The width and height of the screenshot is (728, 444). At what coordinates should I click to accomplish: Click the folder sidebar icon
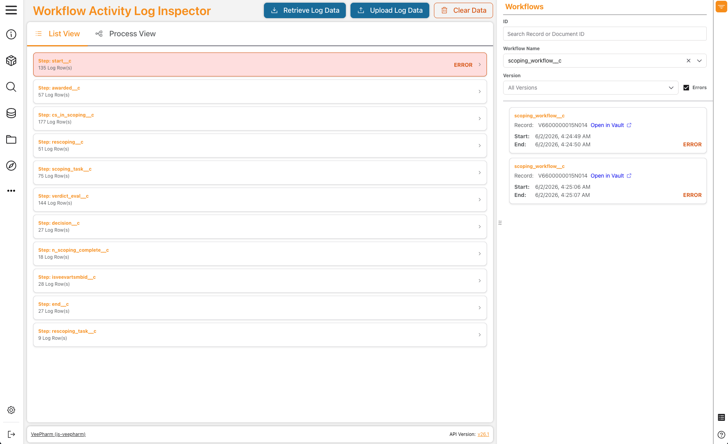pyautogui.click(x=11, y=139)
